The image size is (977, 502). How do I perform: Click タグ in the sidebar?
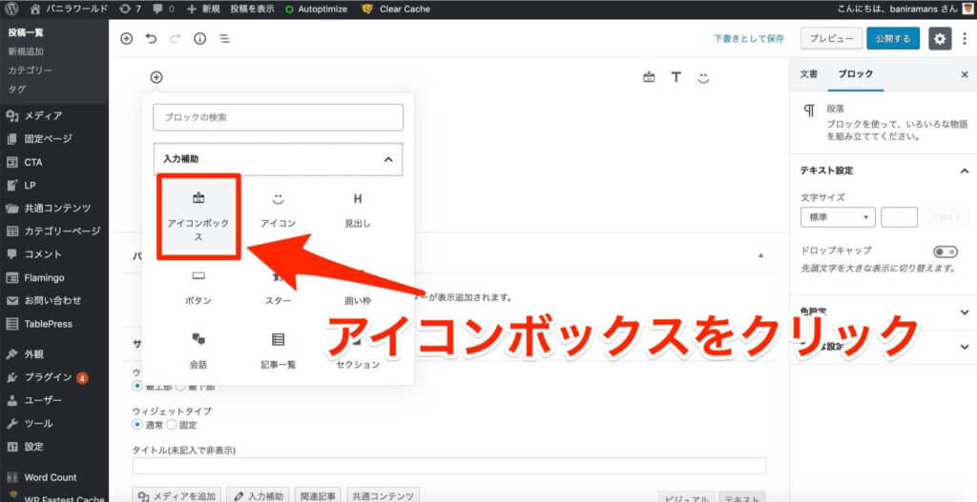[x=17, y=89]
